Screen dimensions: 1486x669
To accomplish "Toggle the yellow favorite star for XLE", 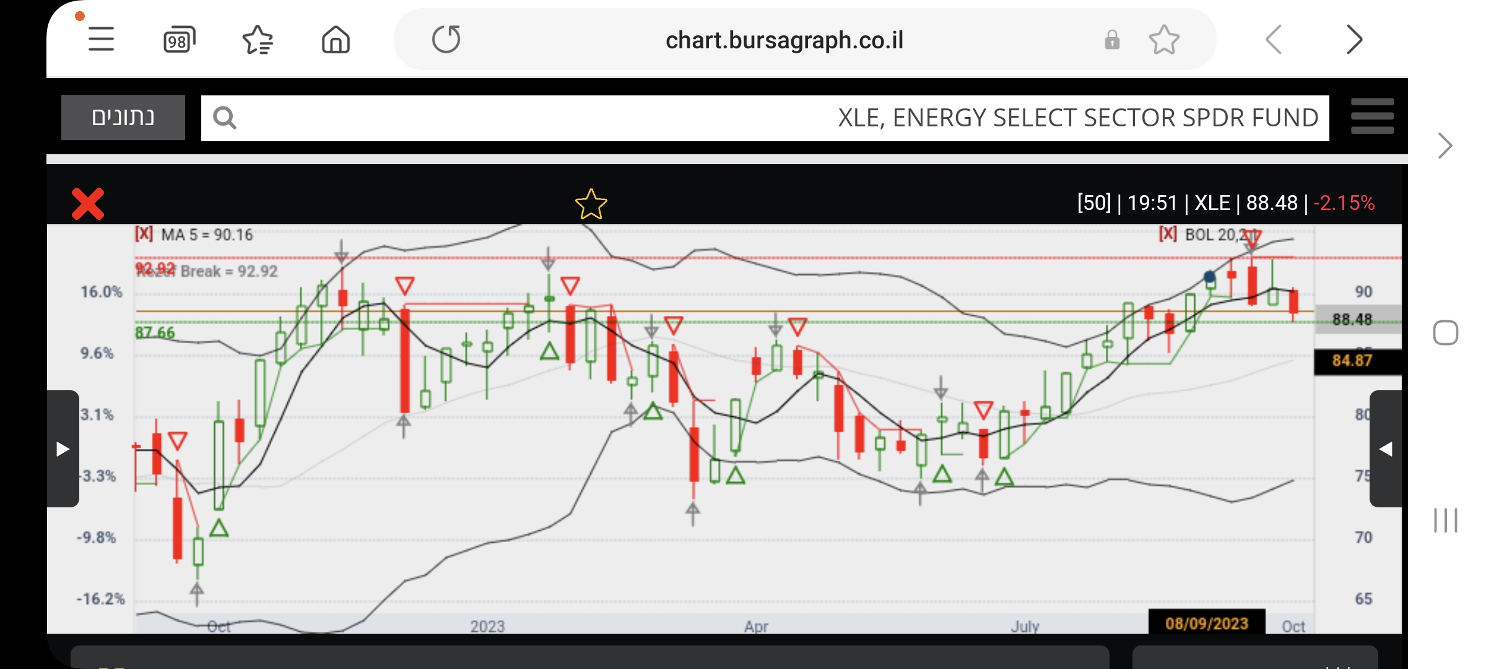I will (591, 204).
